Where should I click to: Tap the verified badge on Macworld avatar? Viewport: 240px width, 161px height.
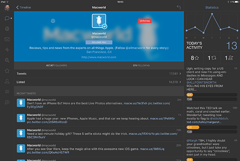(x=105, y=26)
